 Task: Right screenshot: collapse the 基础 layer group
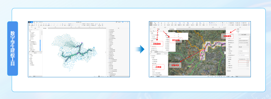pyautogui.click(x=151, y=33)
